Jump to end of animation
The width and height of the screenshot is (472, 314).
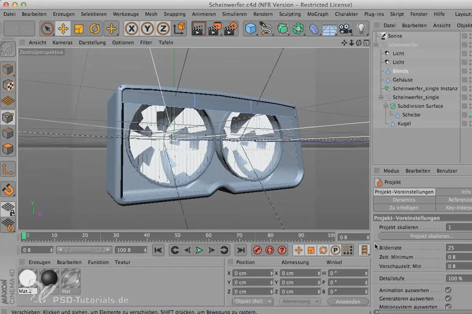coord(240,250)
